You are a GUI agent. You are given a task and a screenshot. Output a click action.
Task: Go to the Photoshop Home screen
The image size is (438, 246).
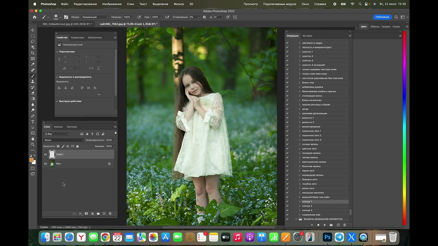(x=34, y=17)
